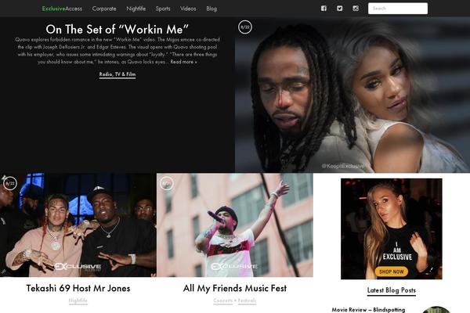Click the date badge on Quavo photo
Screen dimensions: 470x313
pos(245,27)
